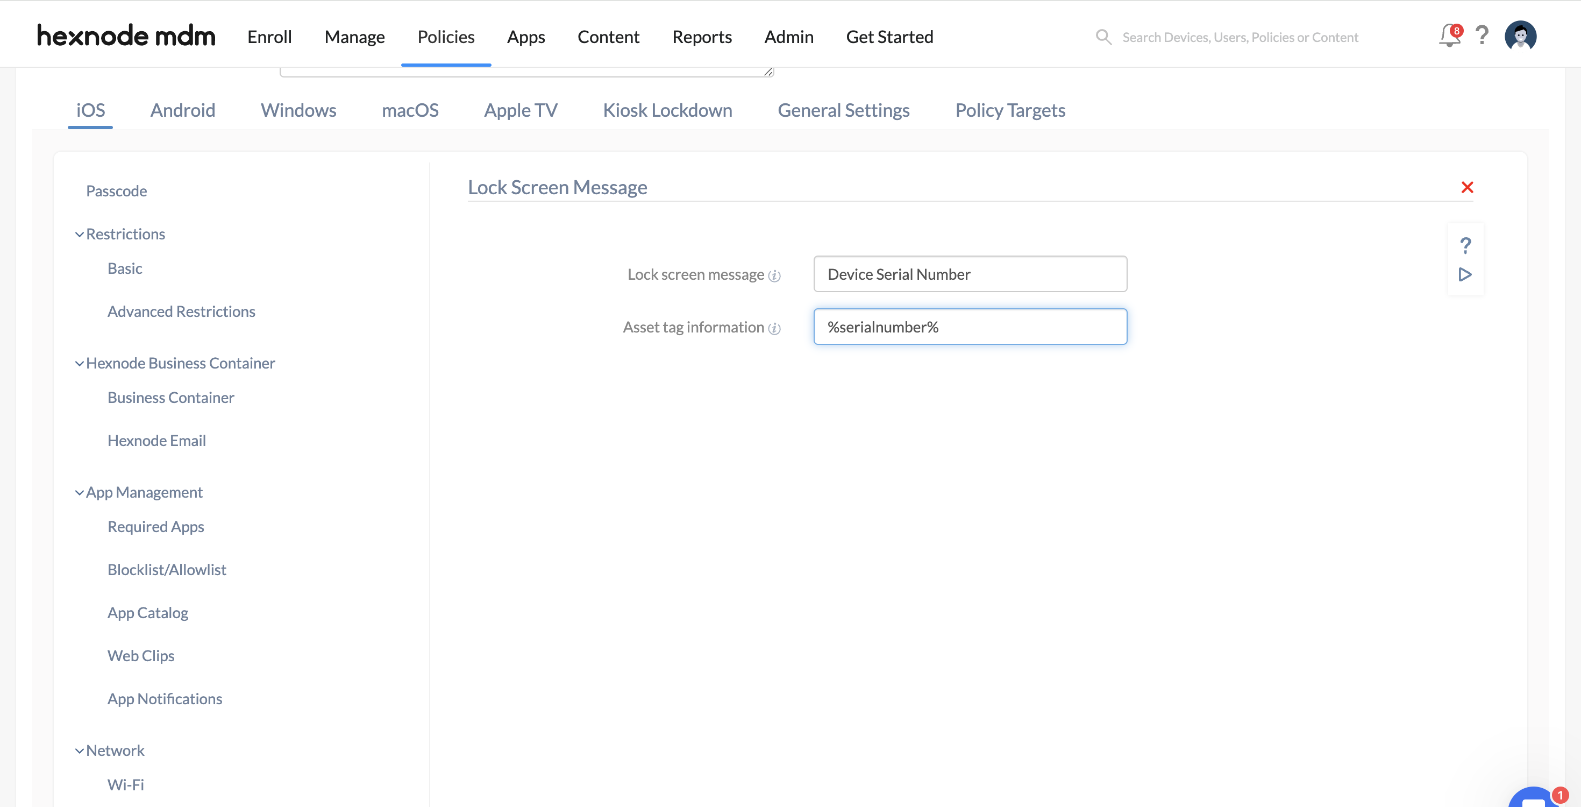Collapse the App Management section
Image resolution: width=1581 pixels, height=807 pixels.
pyautogui.click(x=79, y=492)
